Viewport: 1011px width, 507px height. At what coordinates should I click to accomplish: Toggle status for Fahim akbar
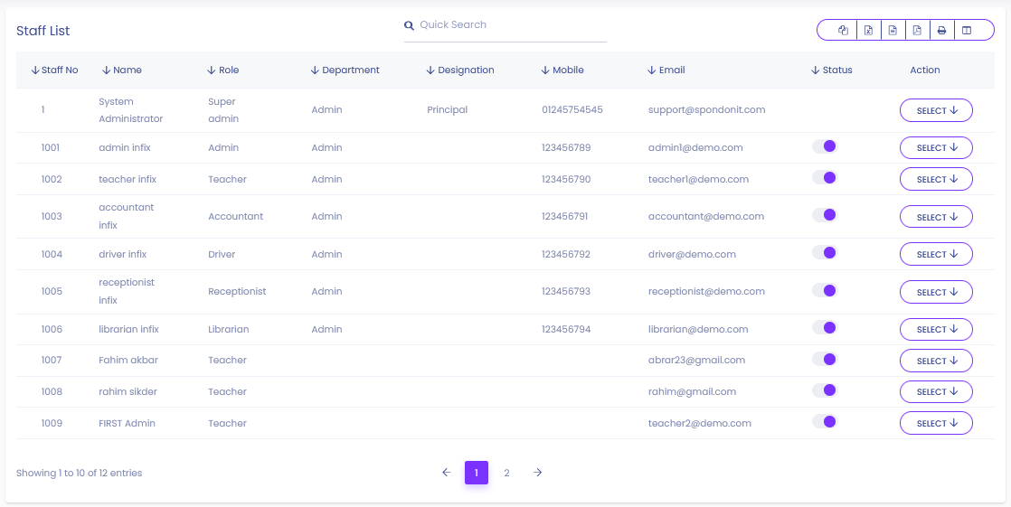point(825,359)
